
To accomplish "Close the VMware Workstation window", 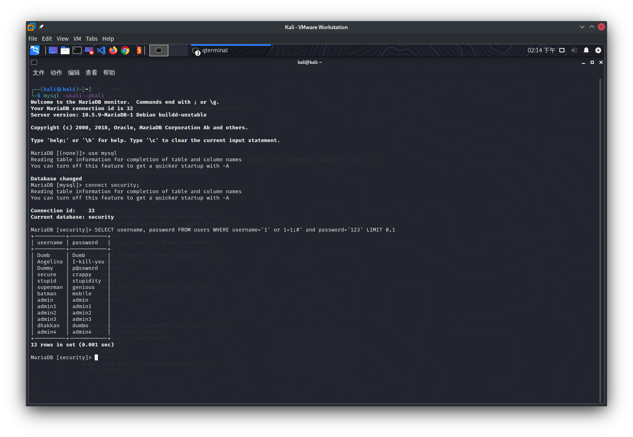I will 601,27.
